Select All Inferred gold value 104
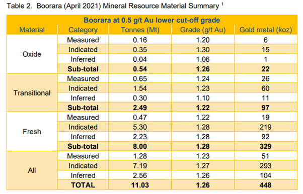 266,175
